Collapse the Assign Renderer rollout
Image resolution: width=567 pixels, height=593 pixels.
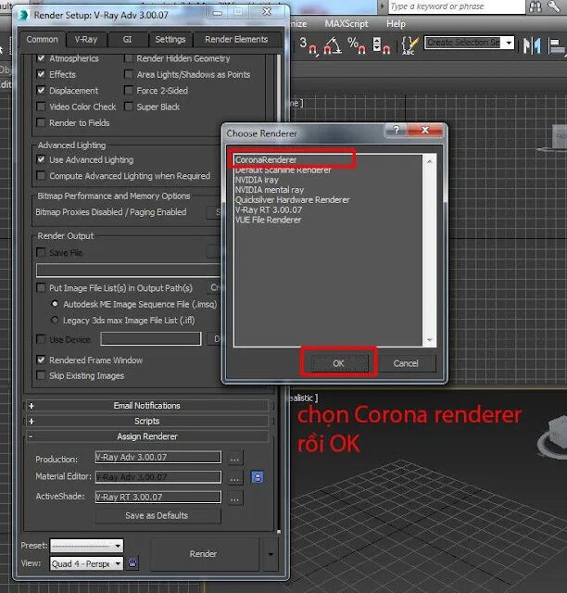(147, 436)
